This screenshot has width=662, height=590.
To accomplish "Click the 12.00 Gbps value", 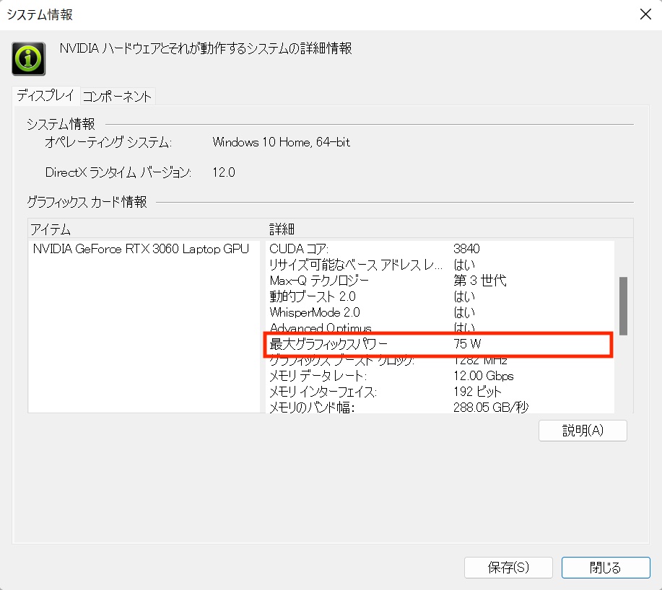I will pos(484,376).
